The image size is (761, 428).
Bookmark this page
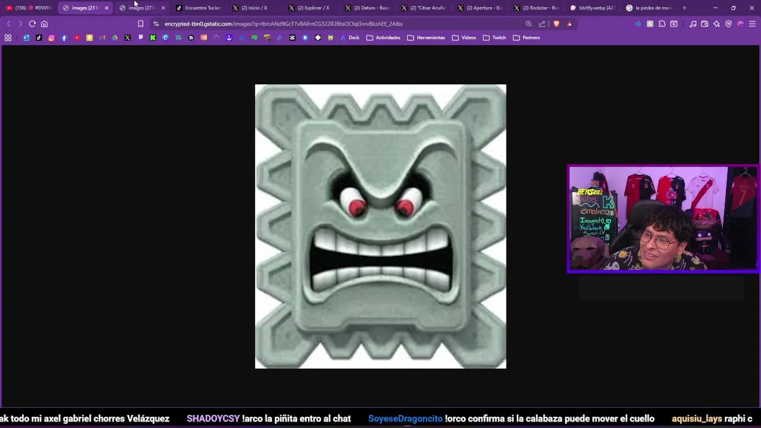140,24
